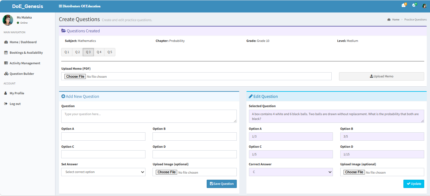Click the Log out icon in sidebar

click(6, 104)
